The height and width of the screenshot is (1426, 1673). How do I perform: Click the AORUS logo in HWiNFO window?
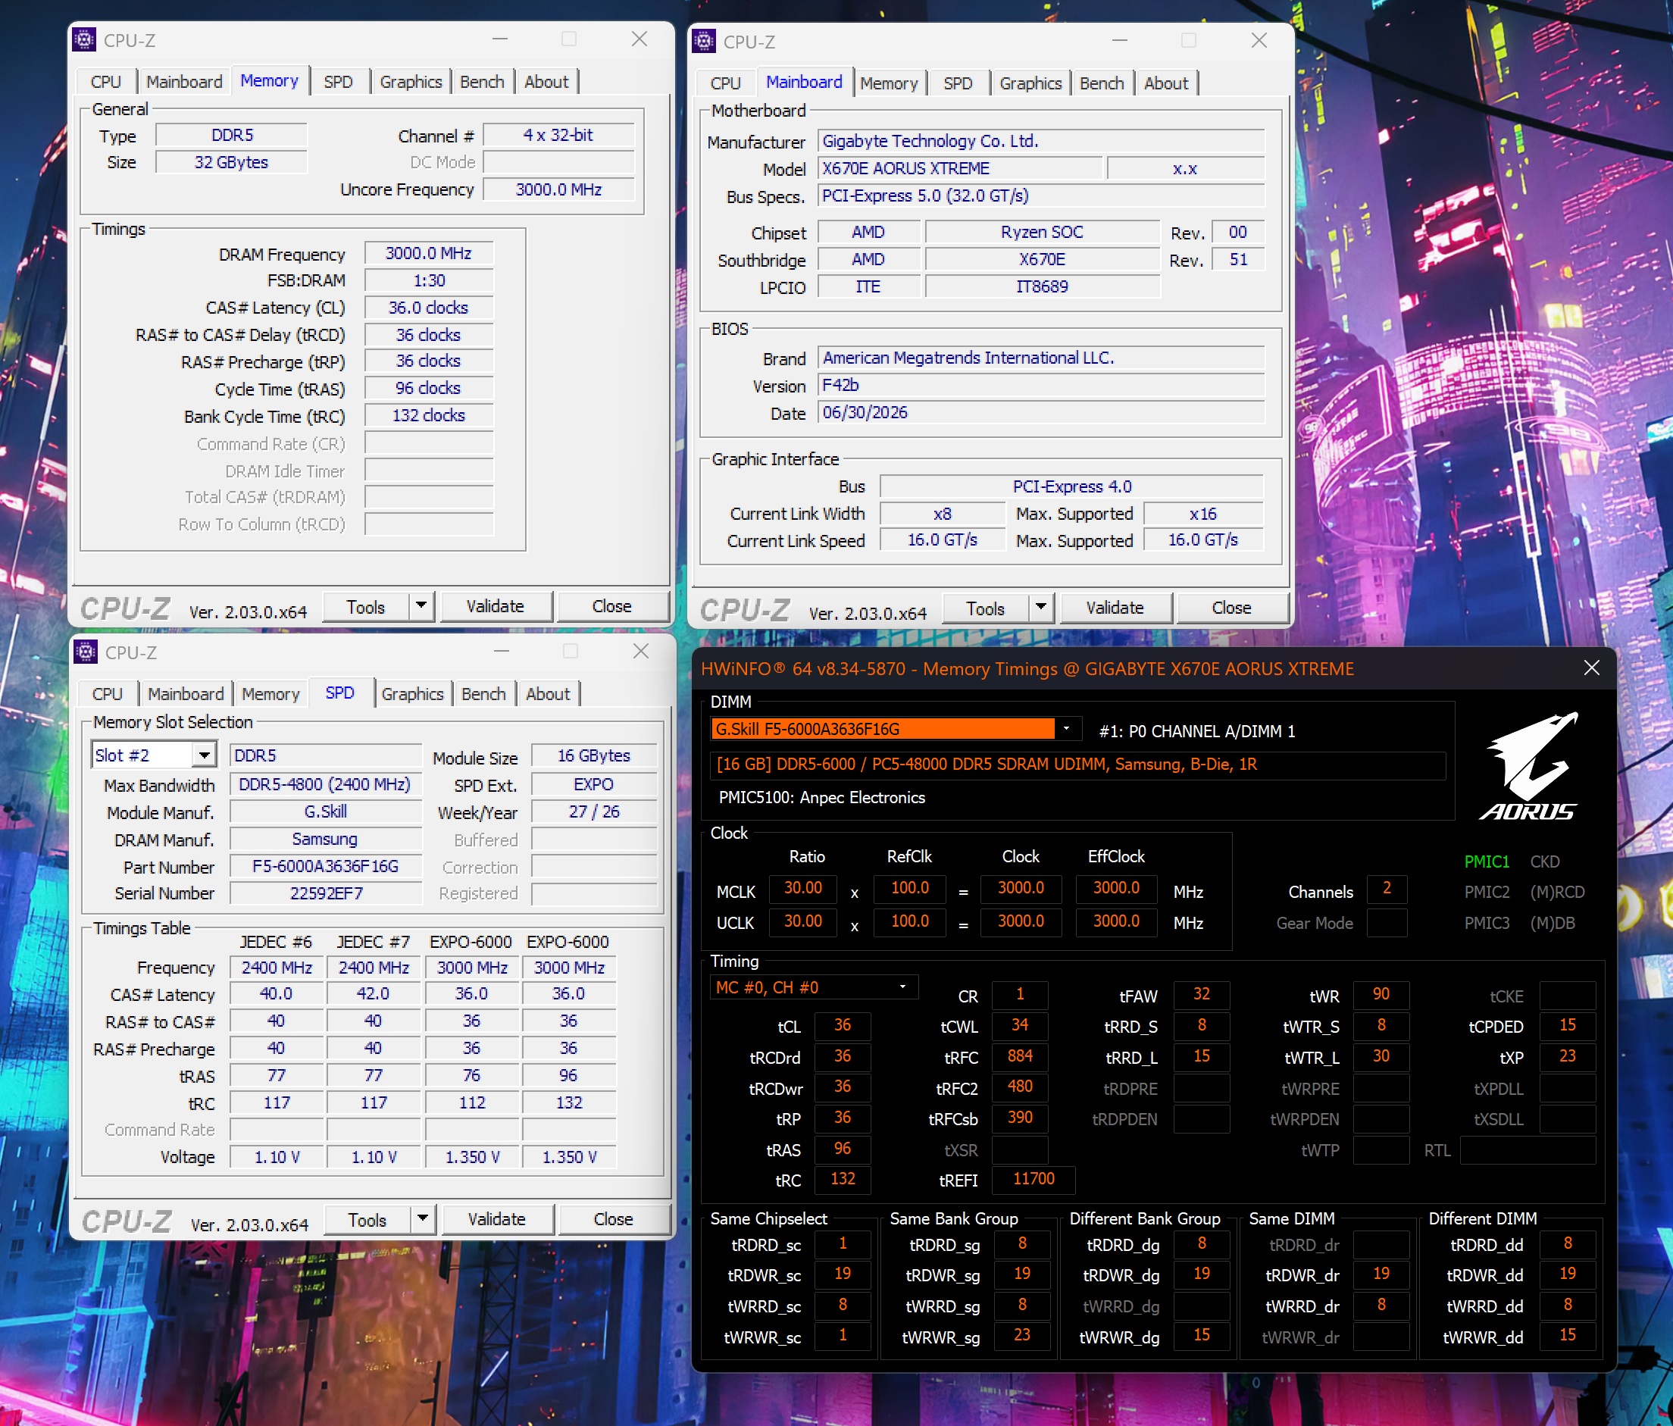coord(1529,766)
